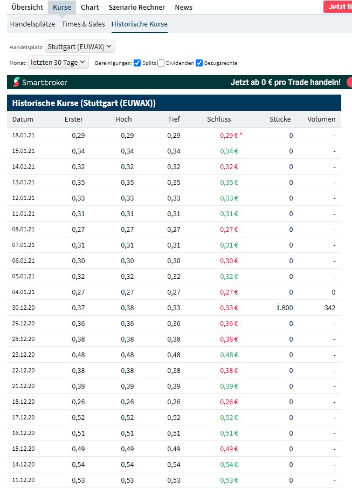352x494 pixels.
Task: Click the Stücke column header
Action: click(280, 119)
